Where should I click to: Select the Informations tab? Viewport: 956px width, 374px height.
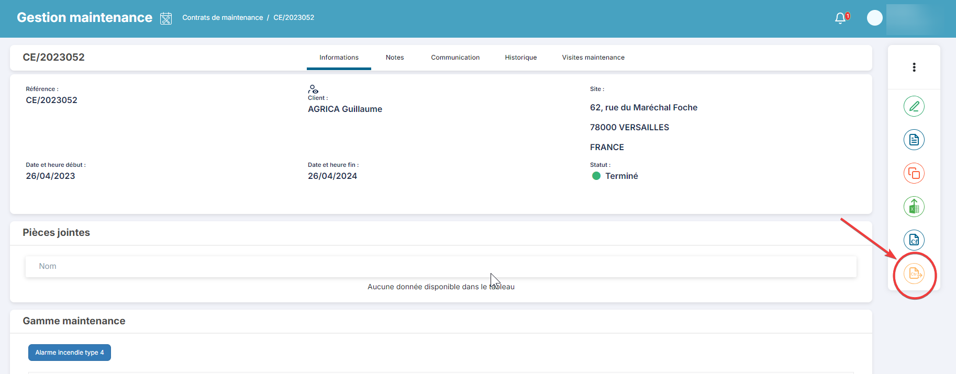339,58
